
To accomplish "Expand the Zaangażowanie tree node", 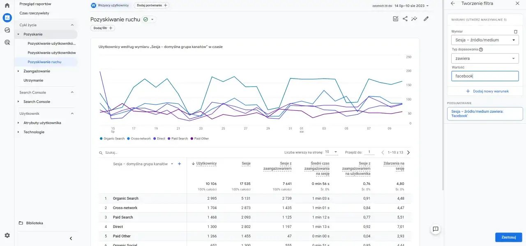I will (18, 71).
